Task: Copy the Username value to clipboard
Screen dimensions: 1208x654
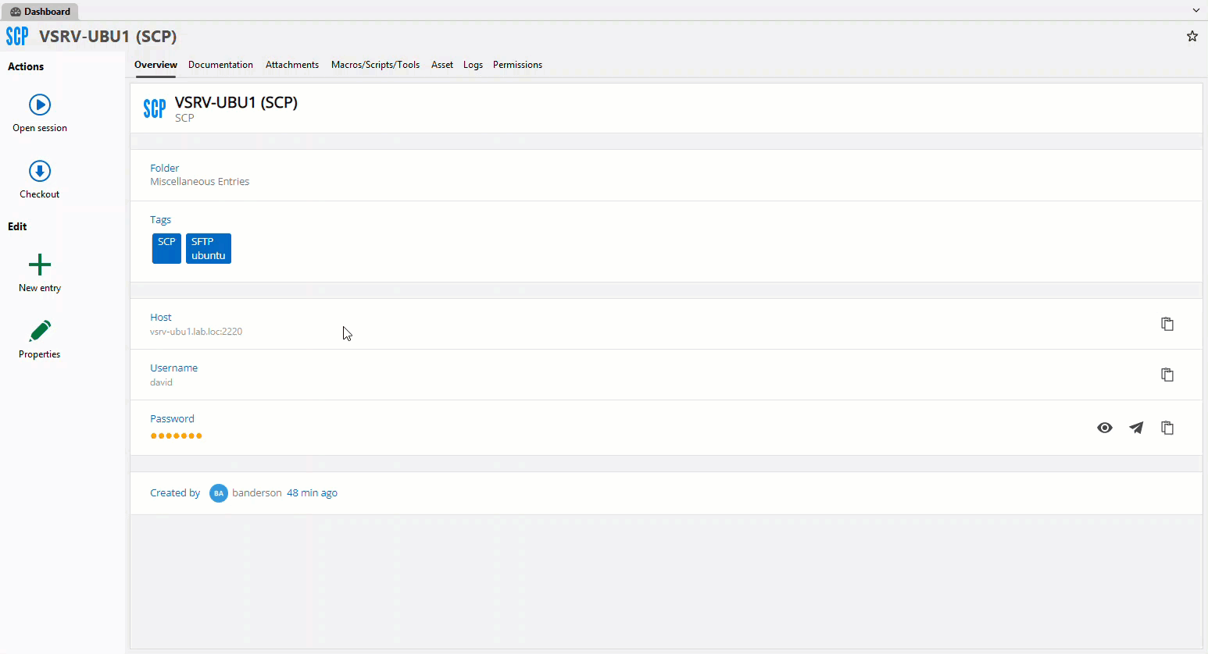Action: tap(1167, 375)
